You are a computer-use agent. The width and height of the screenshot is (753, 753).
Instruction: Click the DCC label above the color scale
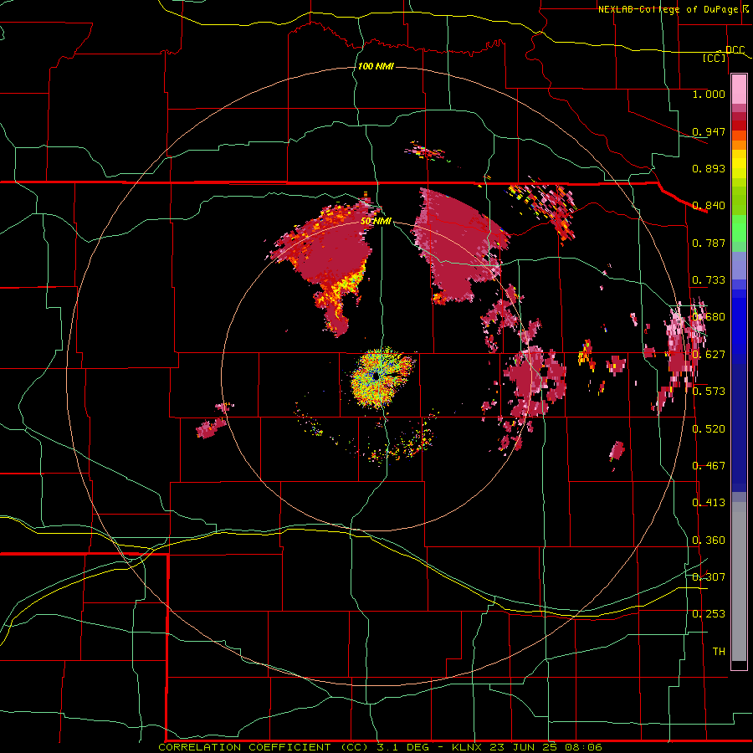click(735, 50)
